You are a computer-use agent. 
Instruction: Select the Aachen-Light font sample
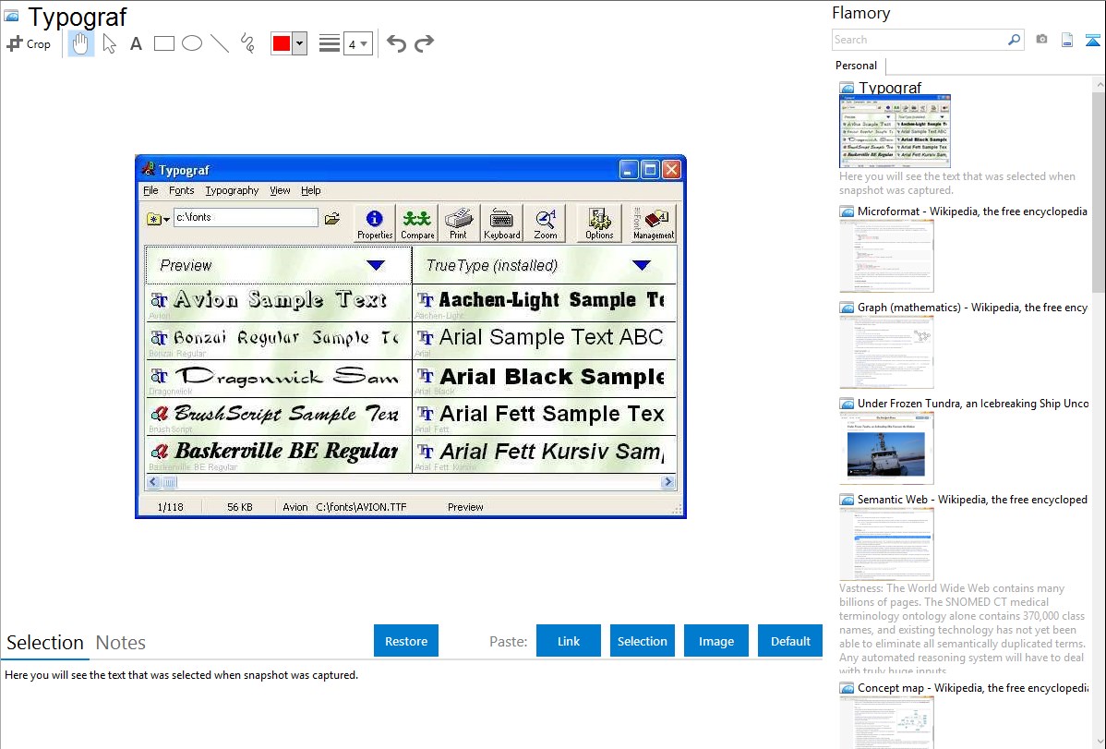pyautogui.click(x=544, y=302)
